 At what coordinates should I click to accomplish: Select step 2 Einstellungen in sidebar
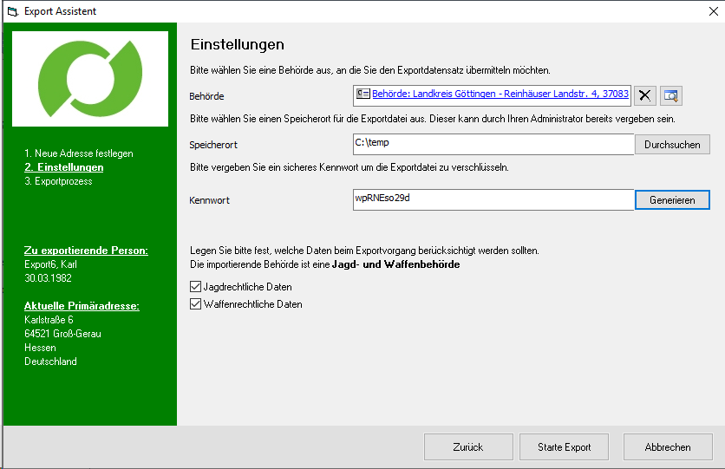point(63,167)
